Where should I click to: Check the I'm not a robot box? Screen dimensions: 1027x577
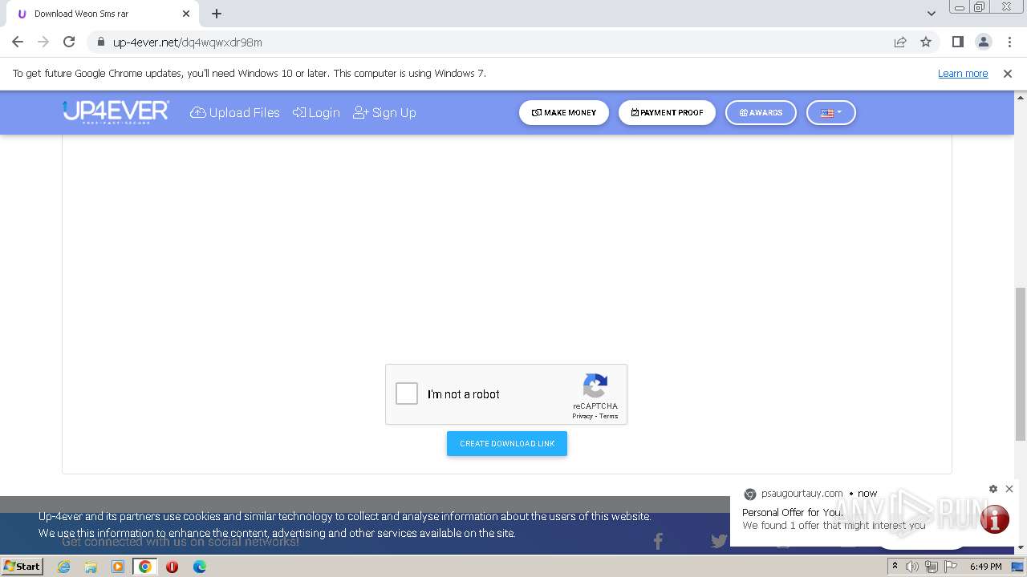click(x=407, y=393)
